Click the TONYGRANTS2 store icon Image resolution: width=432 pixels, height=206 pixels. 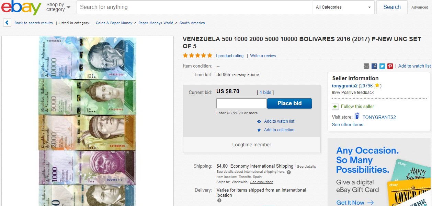(x=357, y=117)
